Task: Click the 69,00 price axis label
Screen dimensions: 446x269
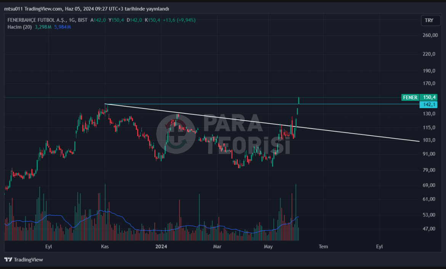Action: [429, 185]
